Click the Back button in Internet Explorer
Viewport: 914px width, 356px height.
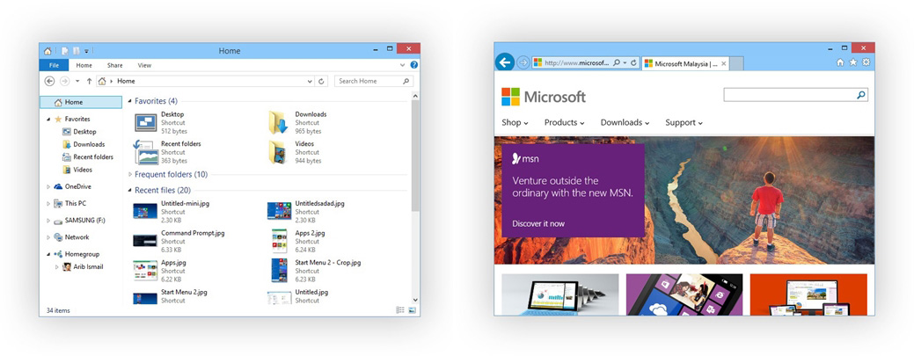[505, 62]
